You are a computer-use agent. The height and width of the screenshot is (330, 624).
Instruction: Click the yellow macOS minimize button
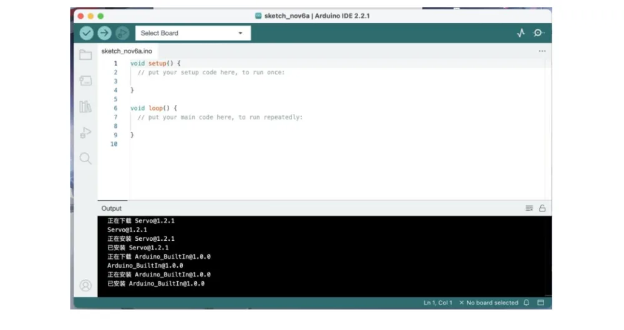(x=90, y=16)
